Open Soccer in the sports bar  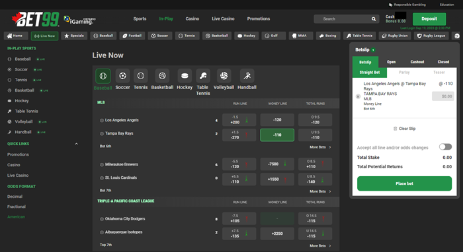pyautogui.click(x=160, y=36)
